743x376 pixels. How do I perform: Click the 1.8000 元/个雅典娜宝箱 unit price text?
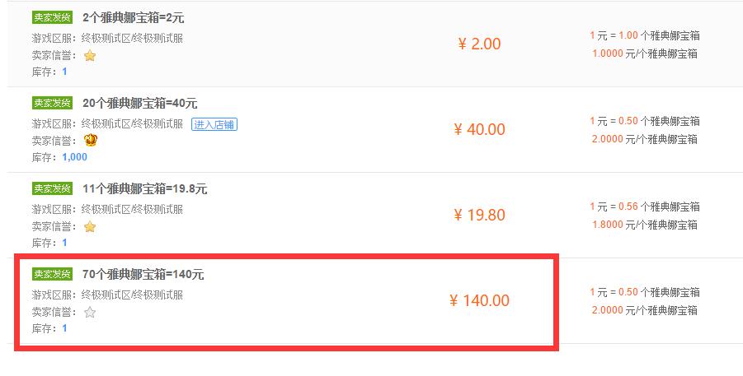point(644,225)
